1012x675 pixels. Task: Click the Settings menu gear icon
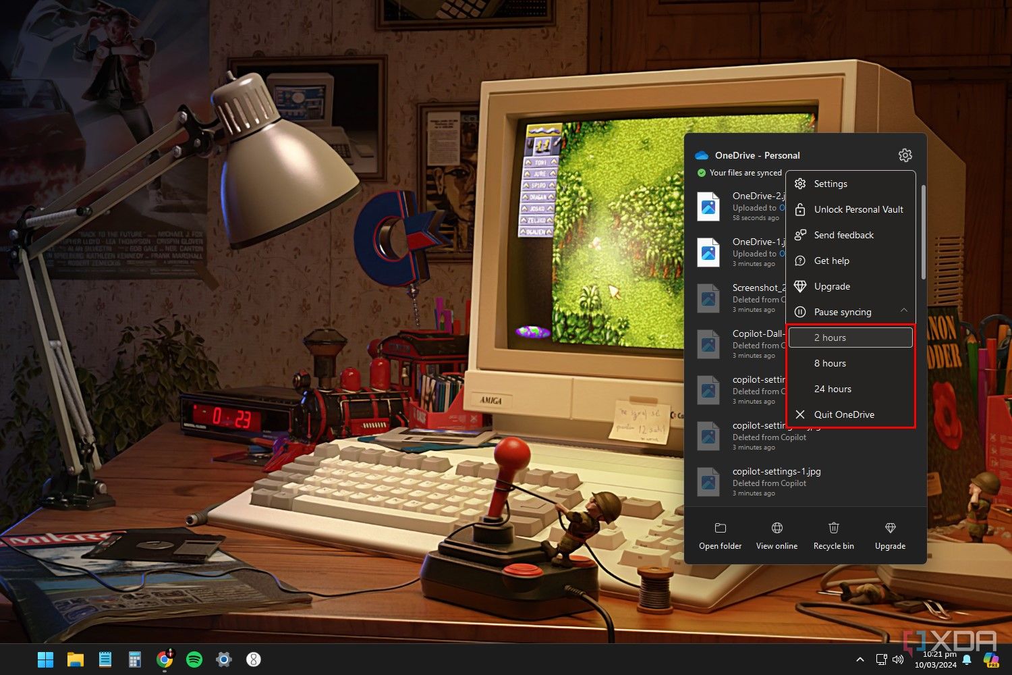pyautogui.click(x=800, y=184)
